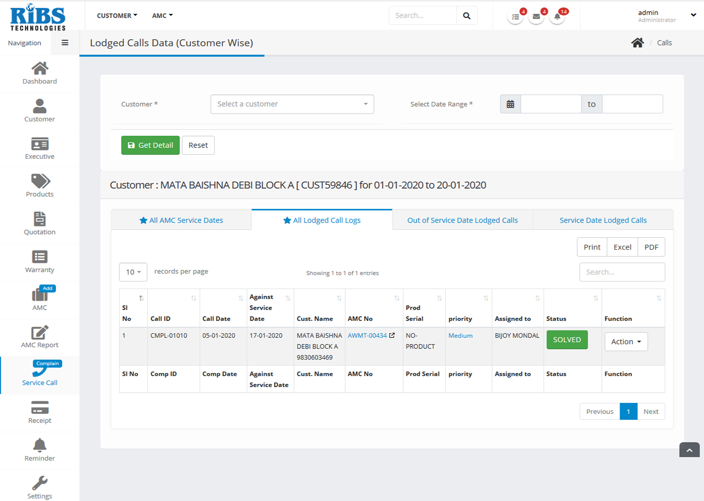Click the Reminder bell icon in sidebar

click(40, 445)
